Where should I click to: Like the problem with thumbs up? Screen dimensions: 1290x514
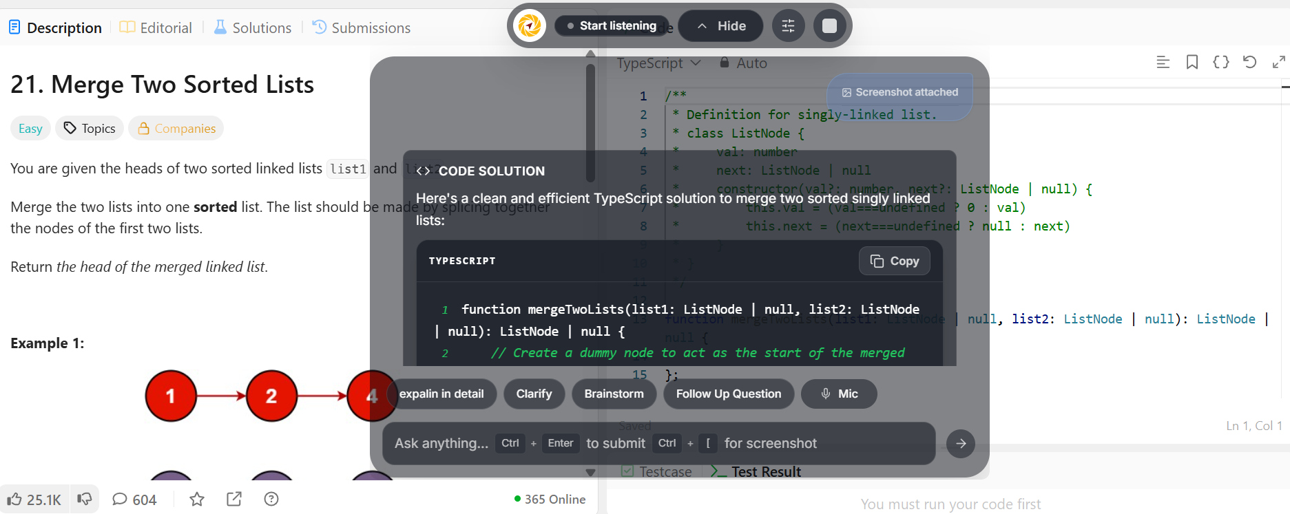tap(34, 500)
